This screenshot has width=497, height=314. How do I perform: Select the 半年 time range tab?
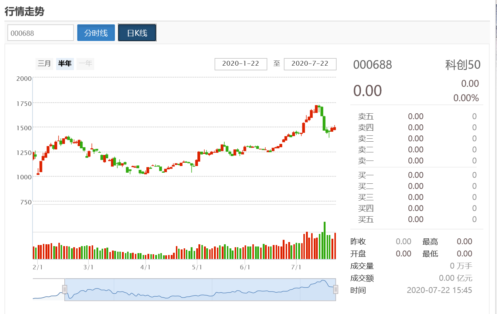pos(65,63)
